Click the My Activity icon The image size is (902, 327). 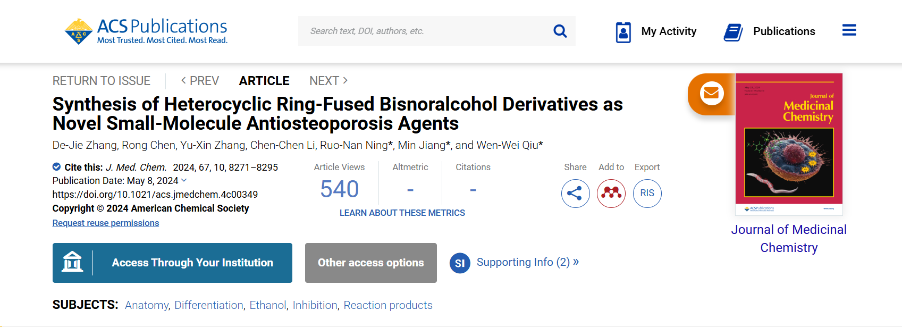coord(623,32)
